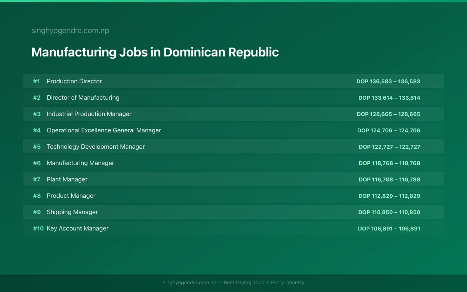The image size is (467, 292).
Task: Click salary DOP 118,768 – 118,768
Action: tap(390, 163)
